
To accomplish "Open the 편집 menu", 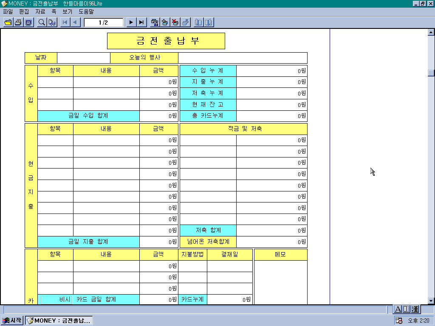I will tap(24, 11).
